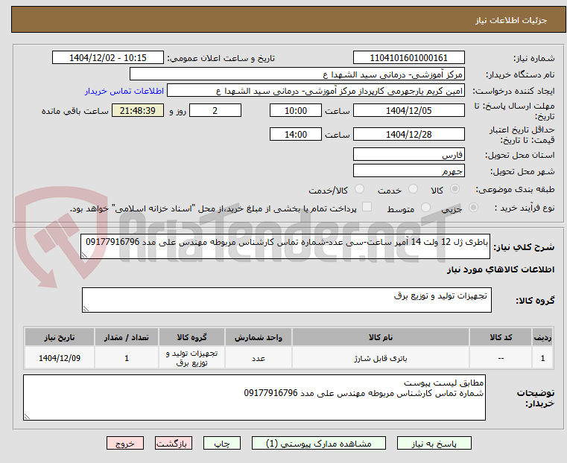Click the تجهیزات تولید و توزیع برق table cell
This screenshot has width=567, height=463.
tap(191, 358)
